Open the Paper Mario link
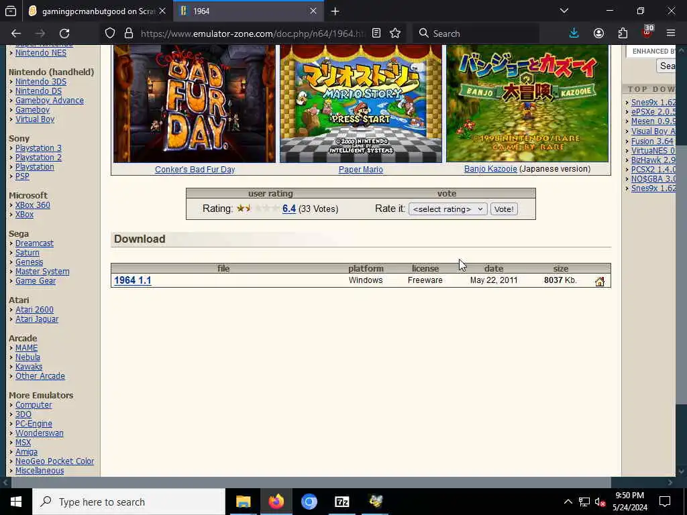 click(360, 170)
